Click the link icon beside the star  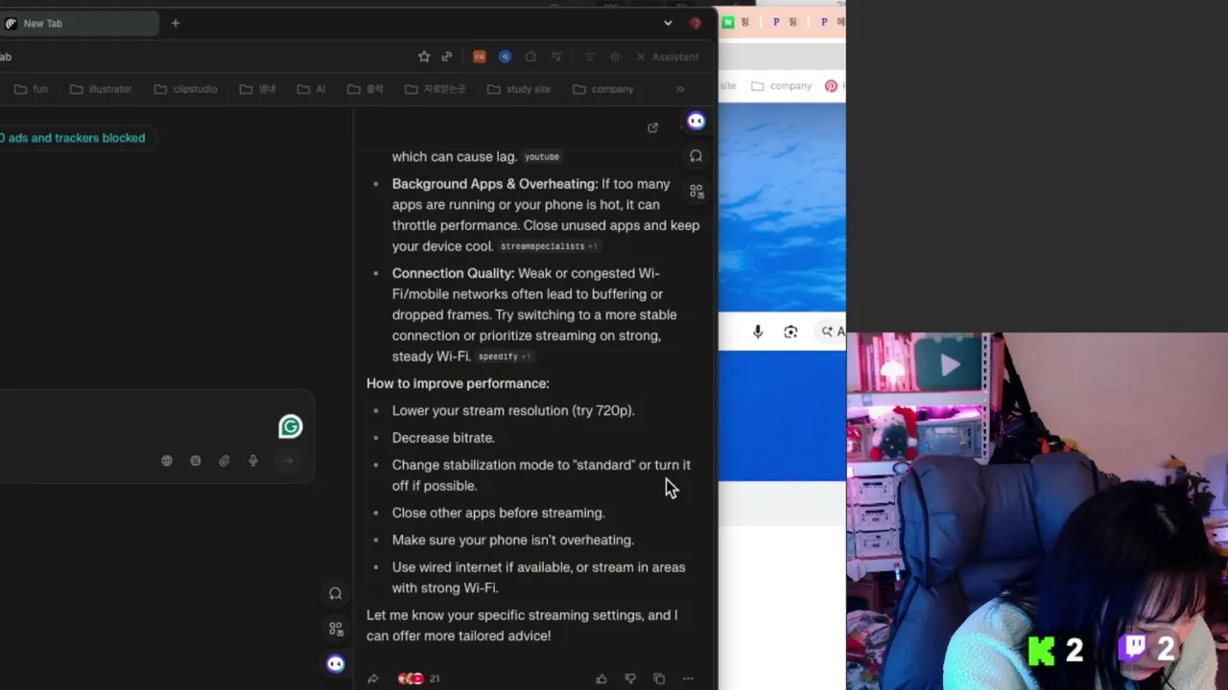point(447,57)
